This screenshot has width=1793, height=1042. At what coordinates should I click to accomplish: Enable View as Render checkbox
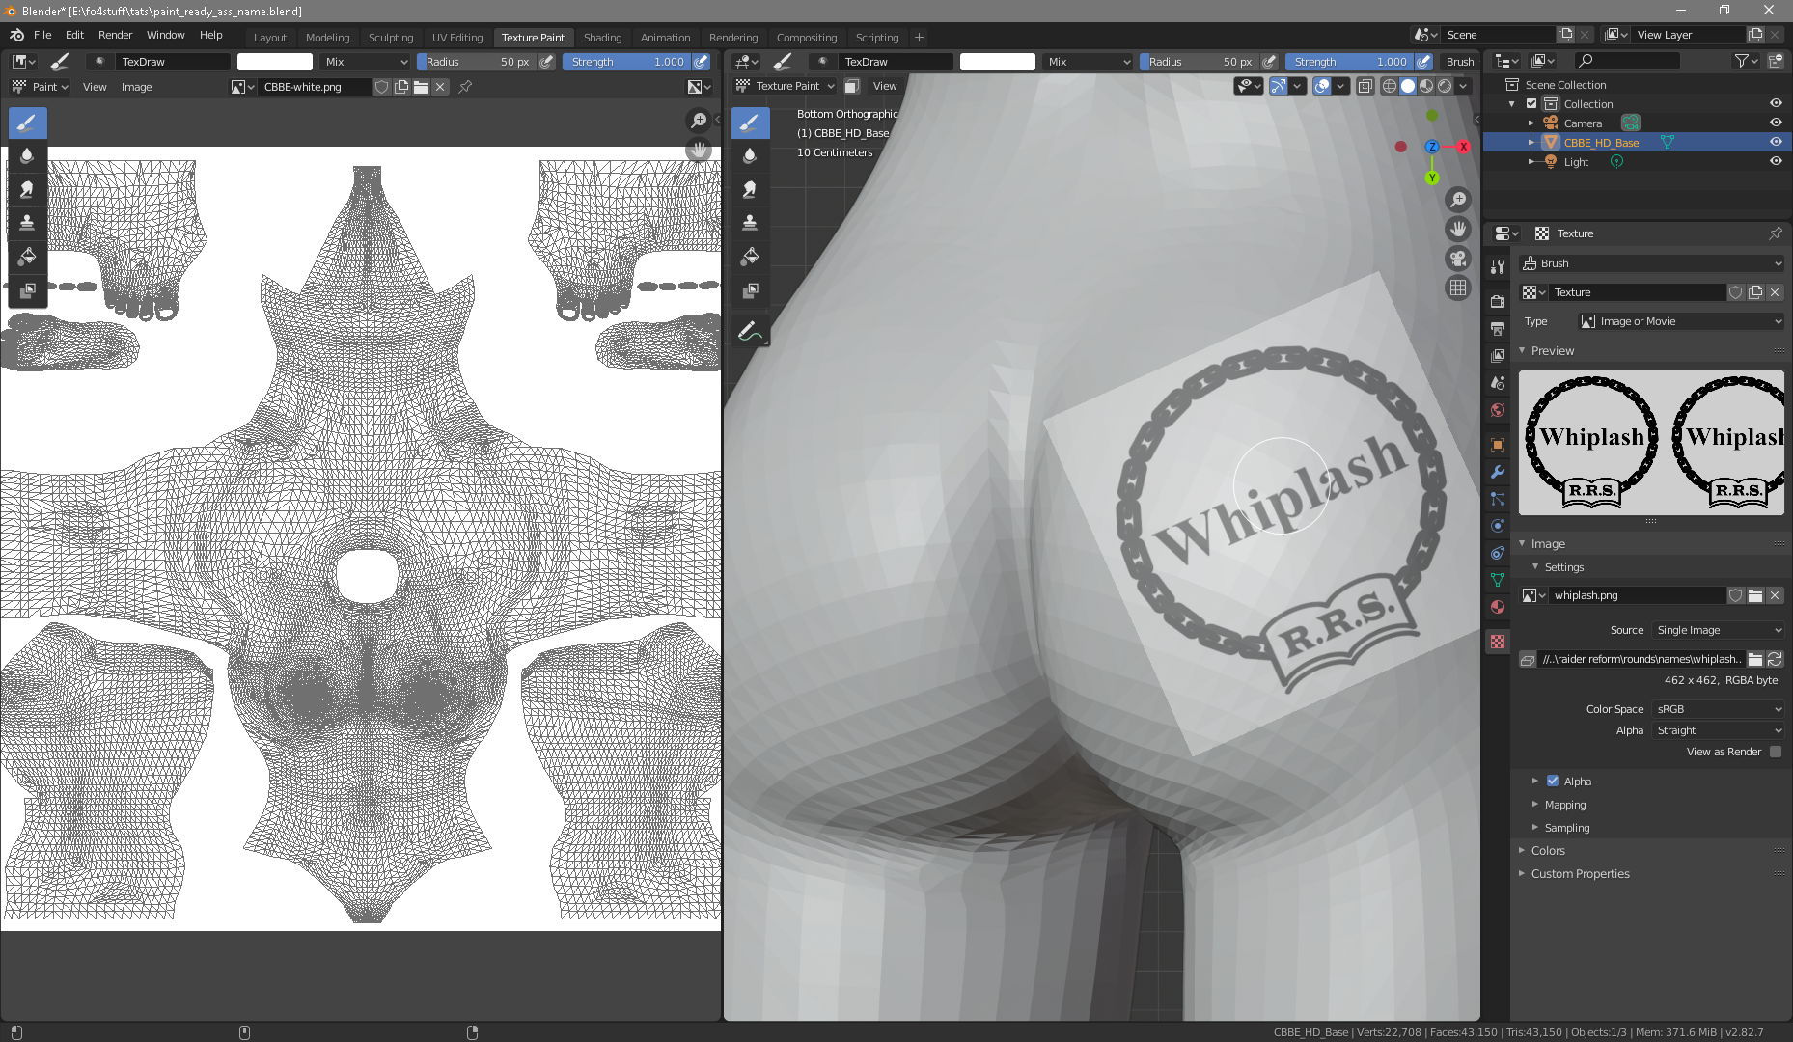point(1776,752)
